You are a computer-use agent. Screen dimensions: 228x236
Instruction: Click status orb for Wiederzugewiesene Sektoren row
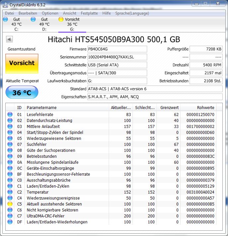(10, 139)
